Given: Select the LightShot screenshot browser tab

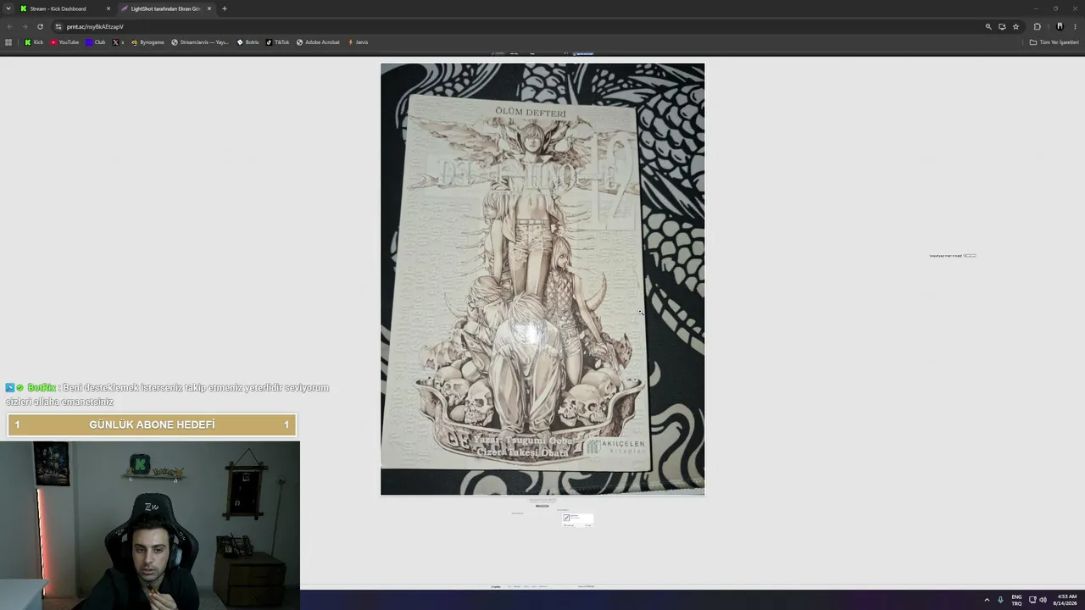Looking at the screenshot, I should (165, 8).
